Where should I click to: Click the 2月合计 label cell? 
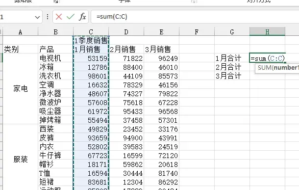[232, 67]
